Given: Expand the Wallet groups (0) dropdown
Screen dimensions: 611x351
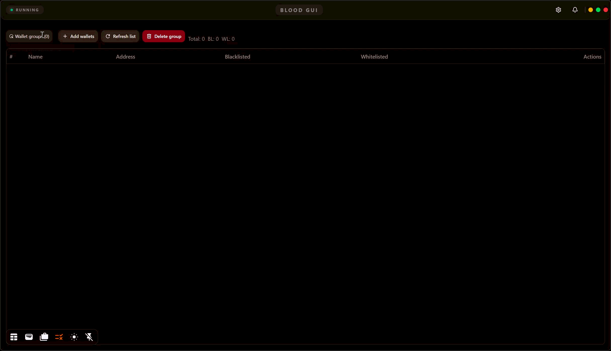Looking at the screenshot, I should pyautogui.click(x=29, y=36).
